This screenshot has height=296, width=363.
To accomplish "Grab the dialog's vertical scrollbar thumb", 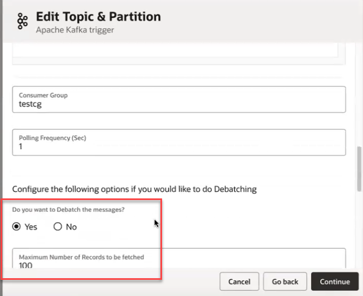I will [359, 168].
